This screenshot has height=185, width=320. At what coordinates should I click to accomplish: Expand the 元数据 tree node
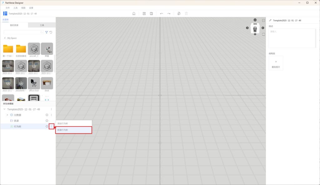[x=7, y=115]
